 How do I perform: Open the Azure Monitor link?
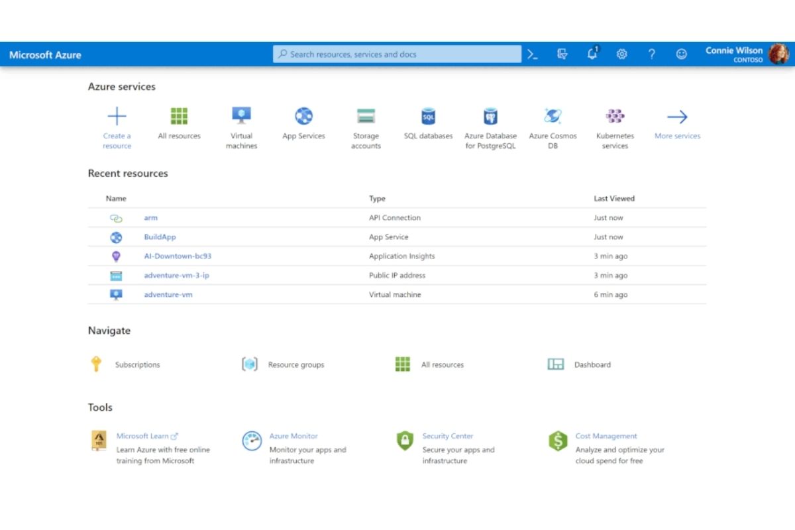click(293, 436)
